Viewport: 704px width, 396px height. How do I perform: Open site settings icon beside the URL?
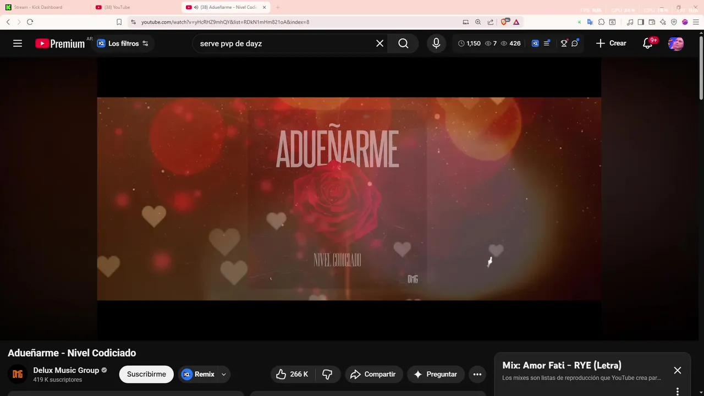[x=133, y=22]
